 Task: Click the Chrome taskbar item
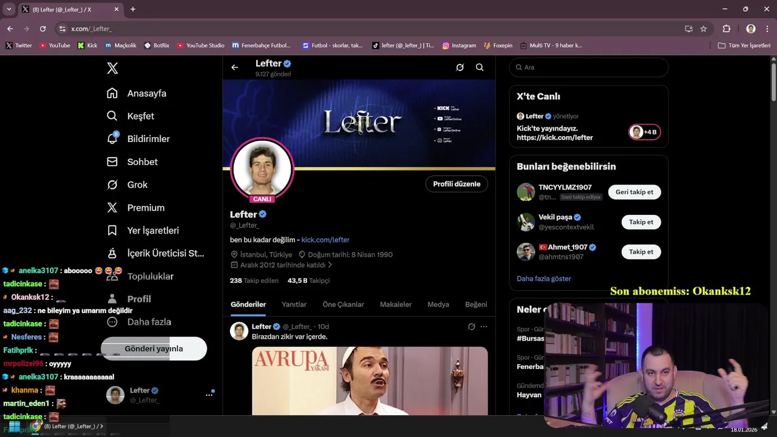point(67,426)
